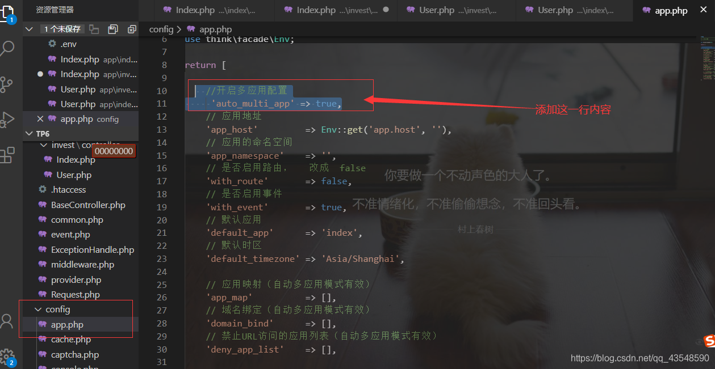The height and width of the screenshot is (369, 715).
Task: Click the PHP elephant icon of common.php
Action: pos(43,219)
